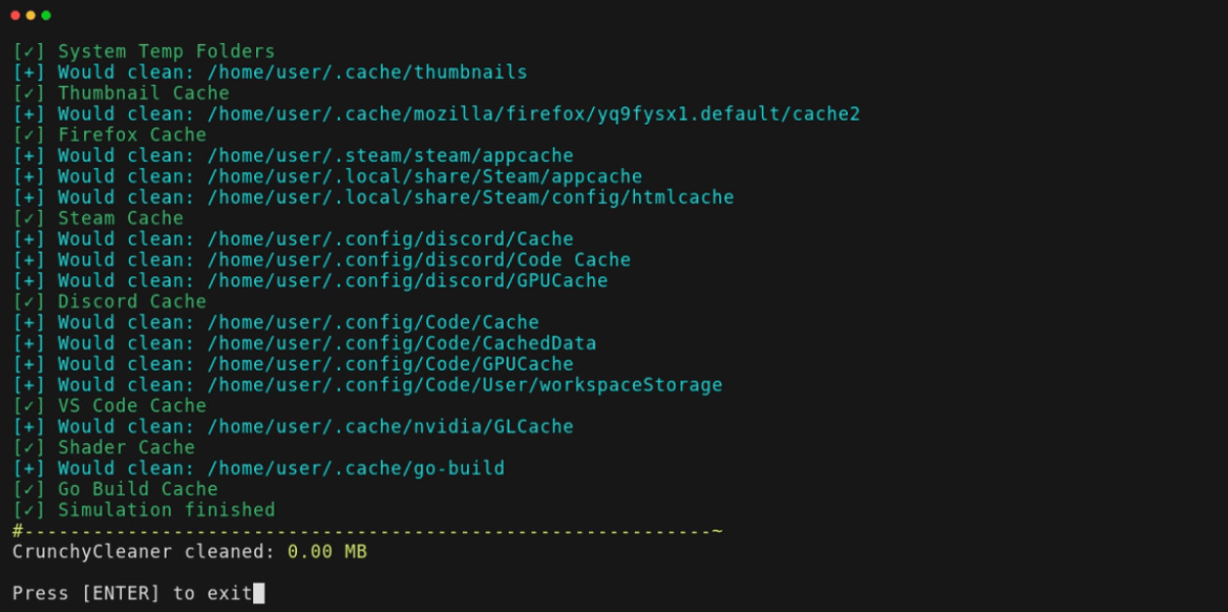
Task: Click the 0.00 MB cleaned value
Action: coord(326,552)
